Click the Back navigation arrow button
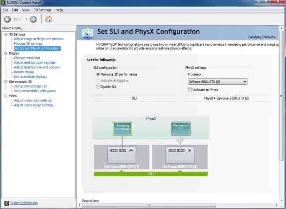Viewport: 286px width, 209px height. coord(7,19)
